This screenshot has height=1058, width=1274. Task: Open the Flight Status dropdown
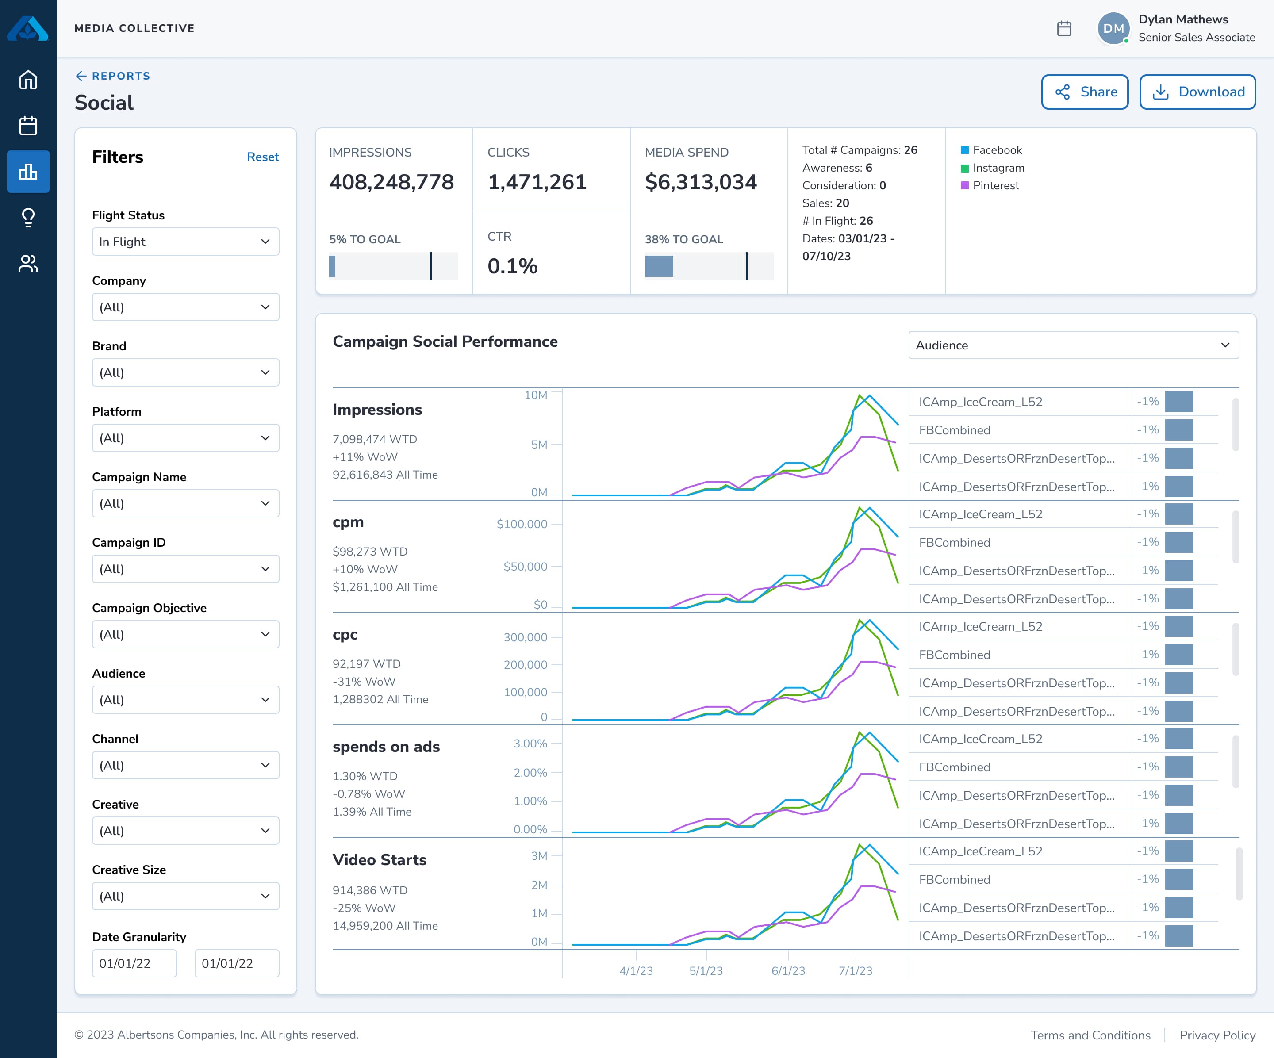click(x=185, y=241)
